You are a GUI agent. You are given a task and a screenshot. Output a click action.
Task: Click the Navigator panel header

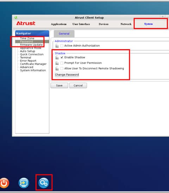pyautogui.click(x=32, y=33)
